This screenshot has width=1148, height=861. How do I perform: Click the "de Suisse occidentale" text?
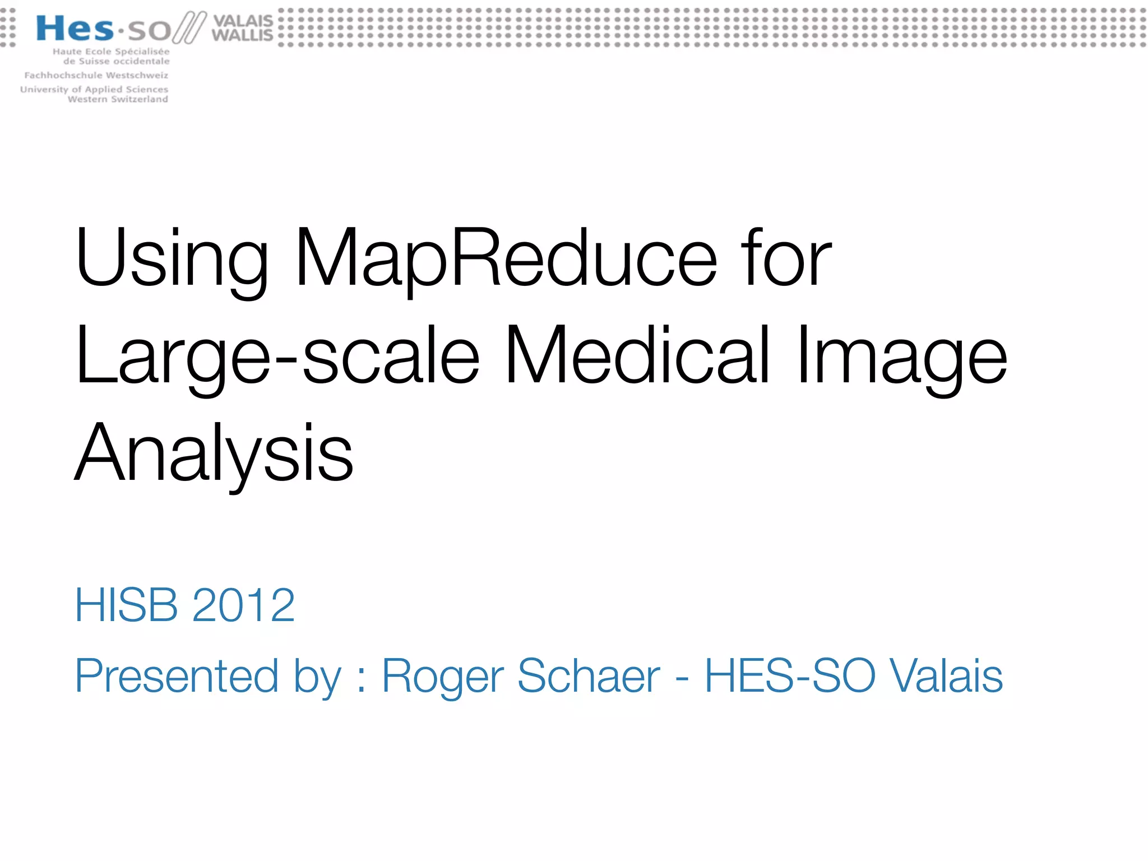pos(116,61)
